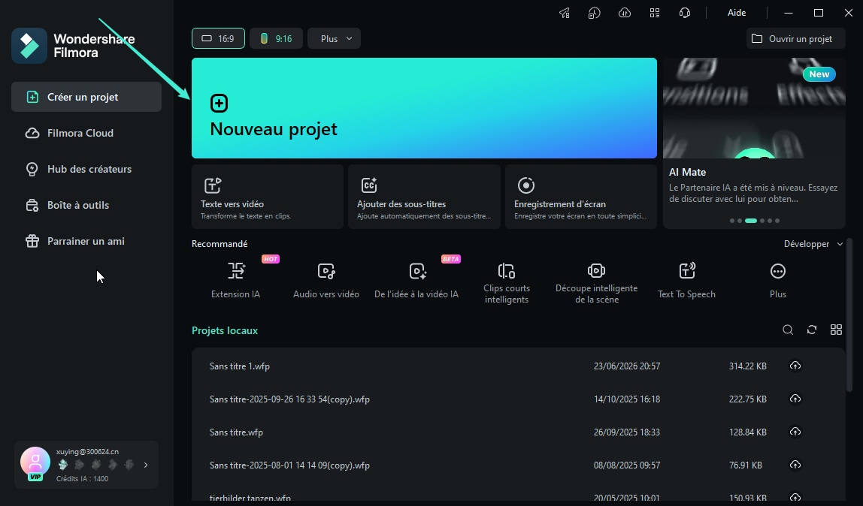This screenshot has width=863, height=506.
Task: Open the Aide menu
Action: tap(737, 13)
